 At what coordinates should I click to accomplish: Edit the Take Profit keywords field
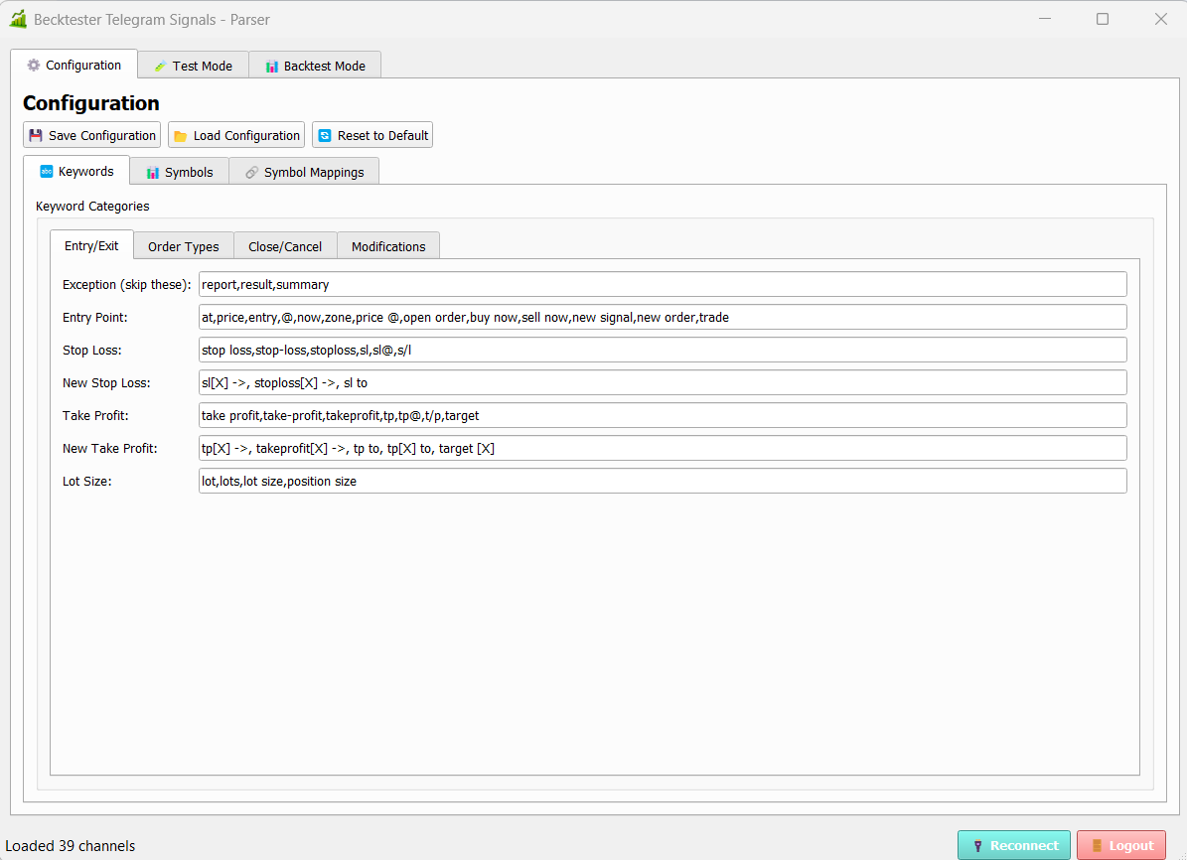[x=663, y=416]
